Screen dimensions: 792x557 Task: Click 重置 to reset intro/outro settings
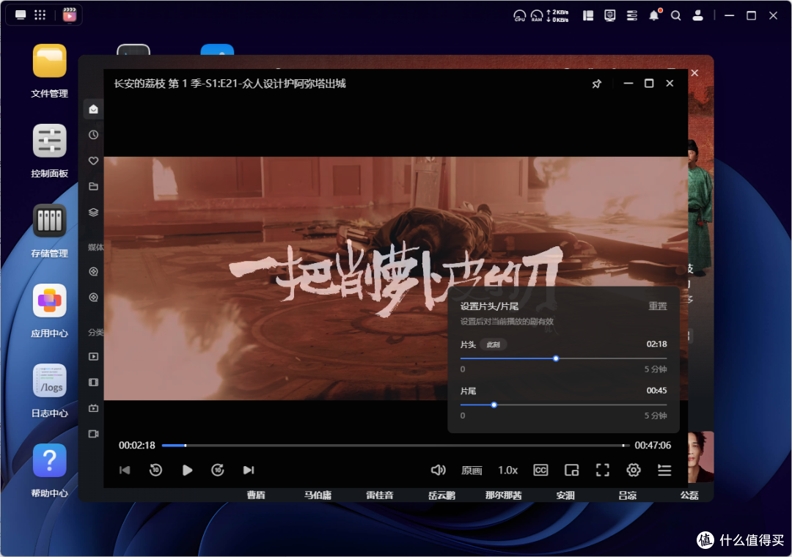click(658, 306)
